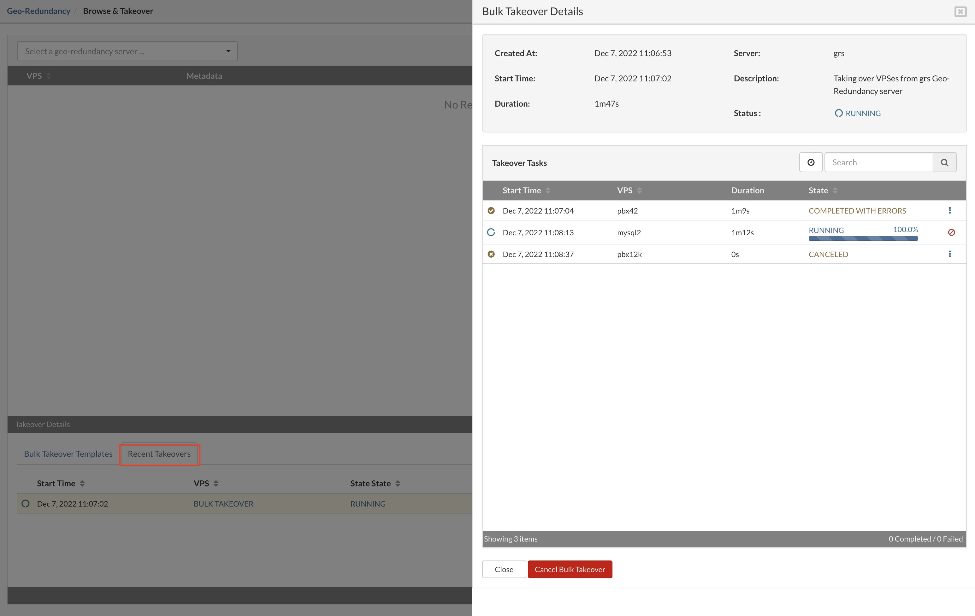
Task: Switch to the Recent Takeovers tab
Action: [159, 454]
